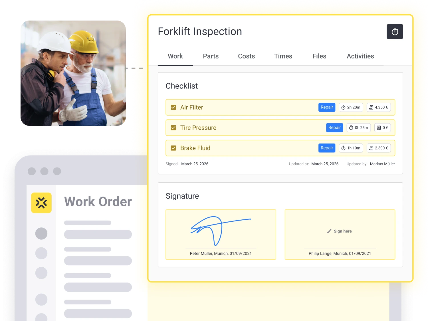Click the name Markus Müller

click(x=382, y=164)
